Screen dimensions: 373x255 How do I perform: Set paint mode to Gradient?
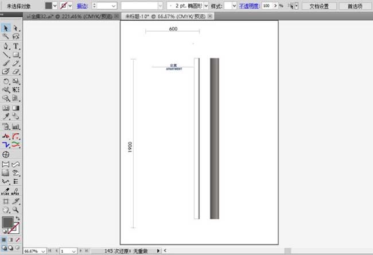click(11, 239)
